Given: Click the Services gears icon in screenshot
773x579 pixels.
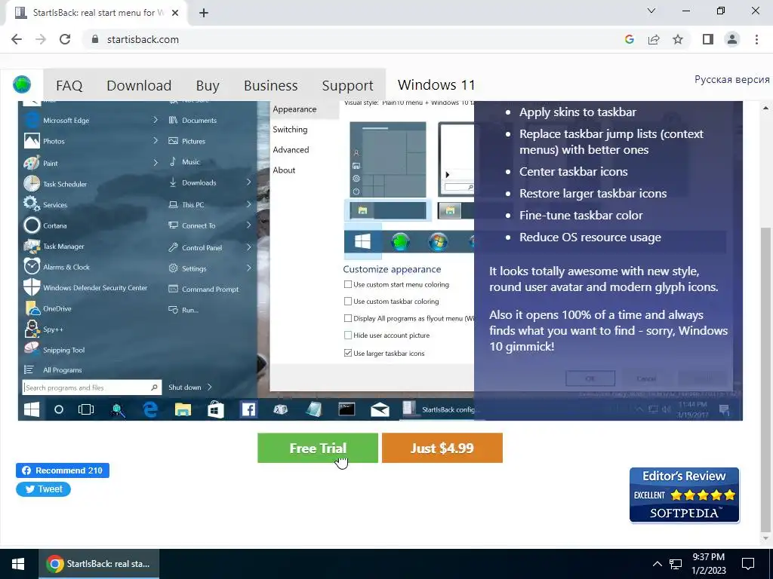Looking at the screenshot, I should click(32, 204).
